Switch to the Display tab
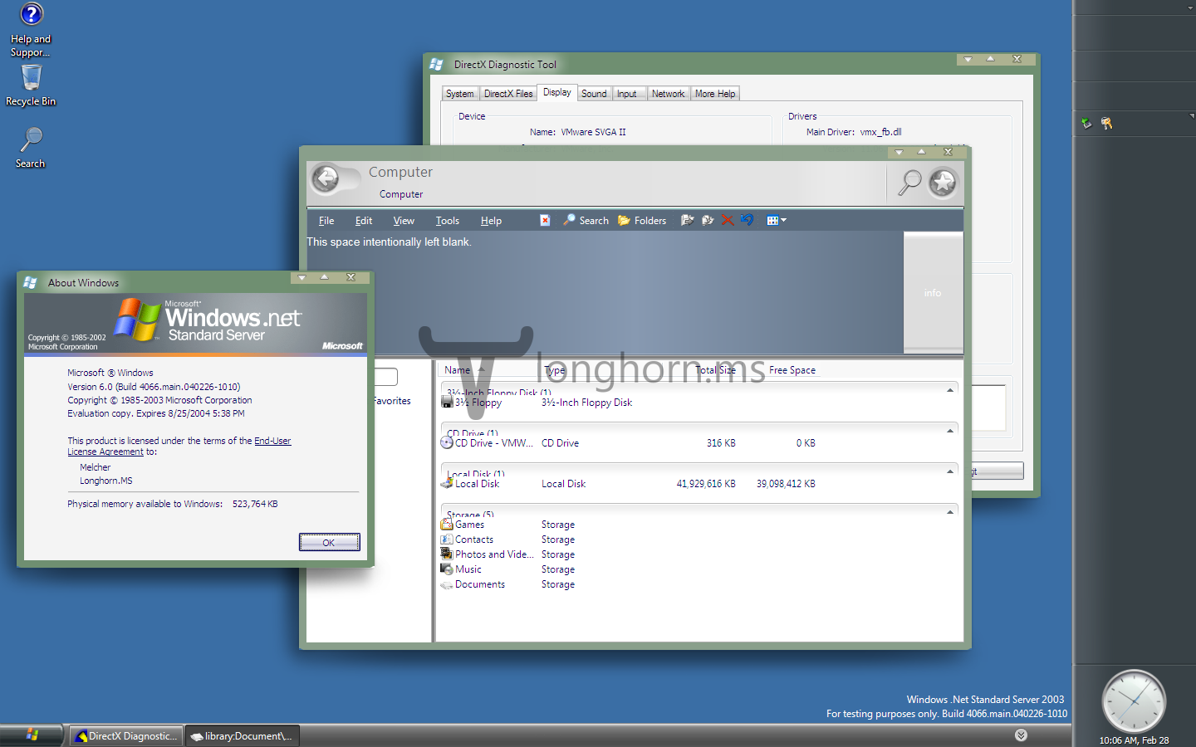The image size is (1196, 747). coord(557,92)
